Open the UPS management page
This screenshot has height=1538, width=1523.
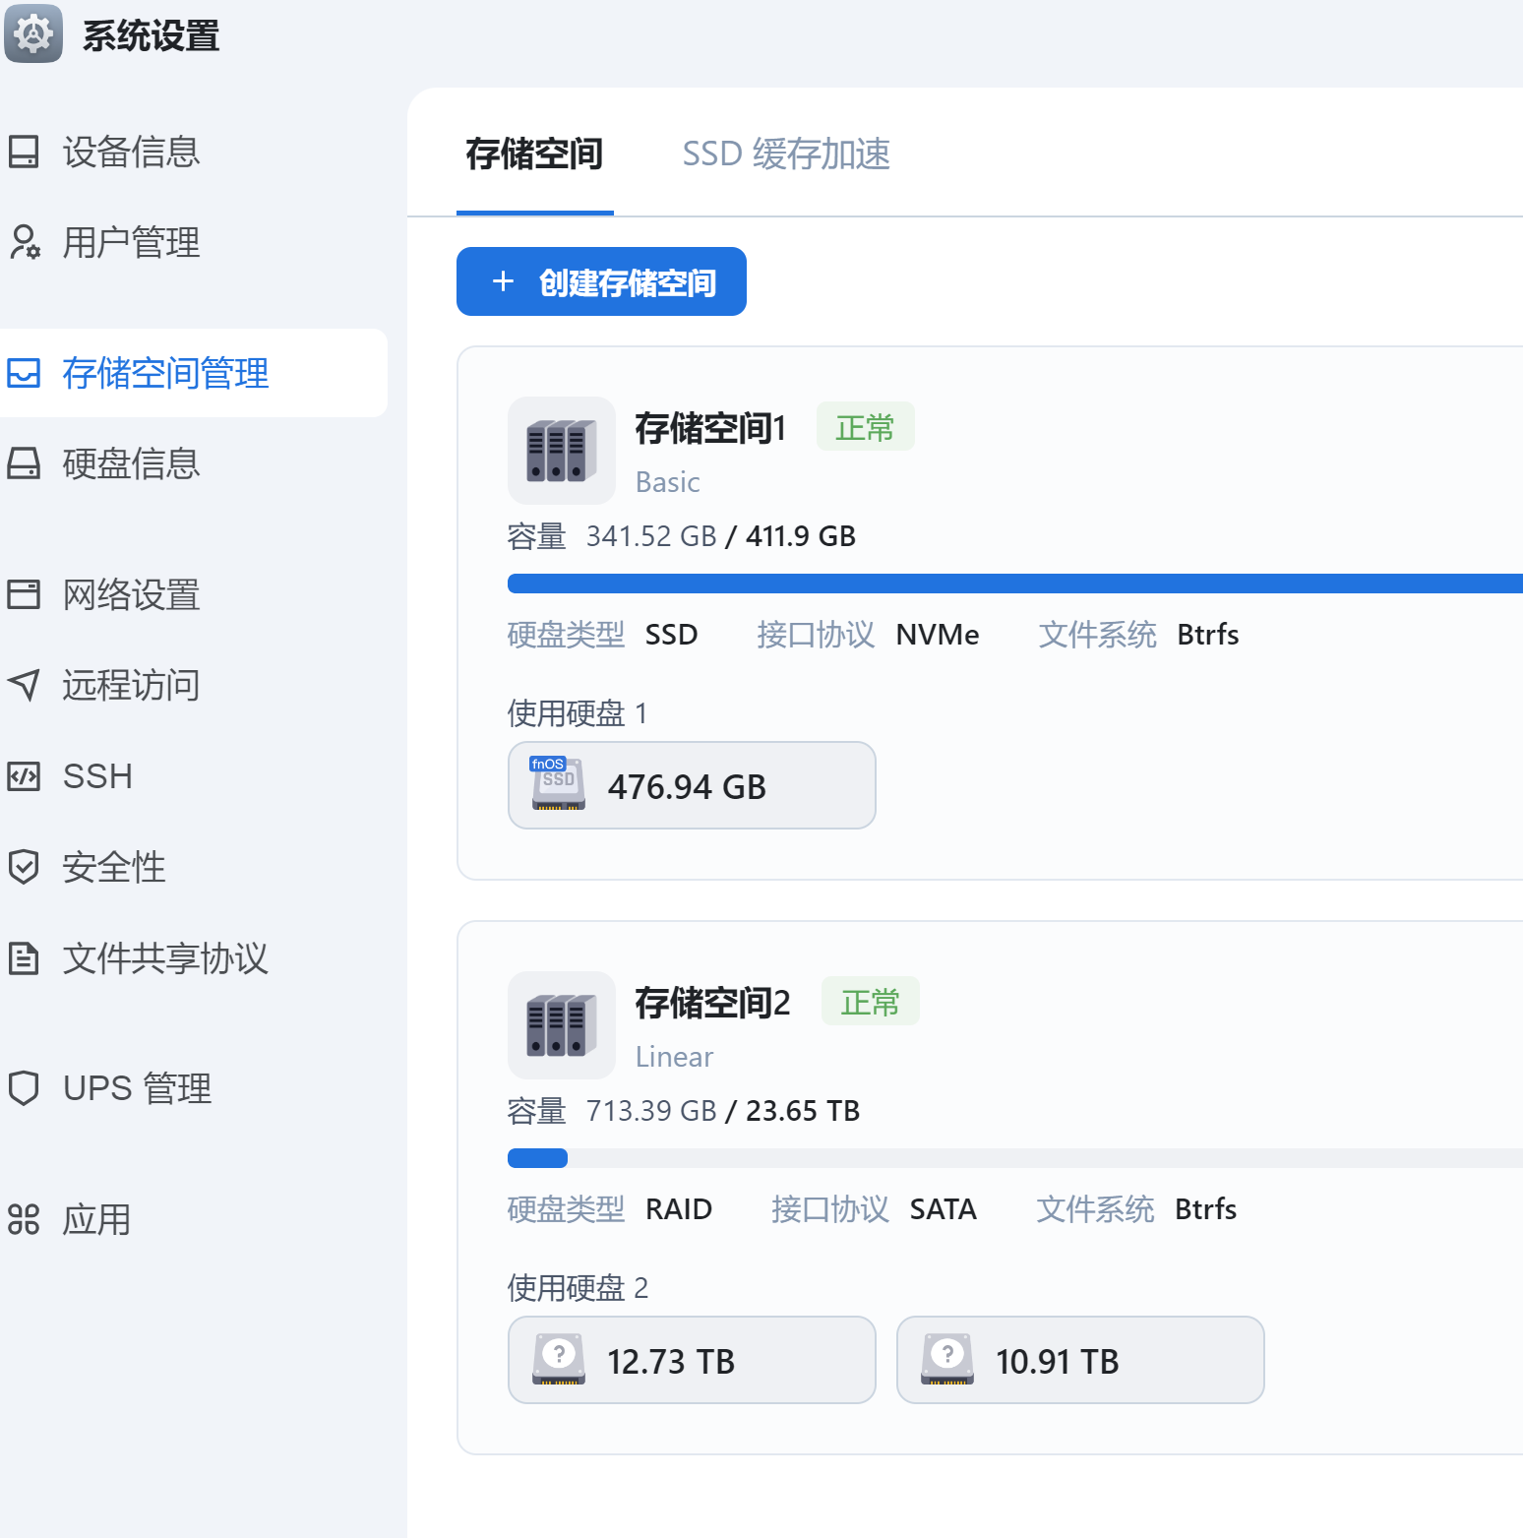137,1088
